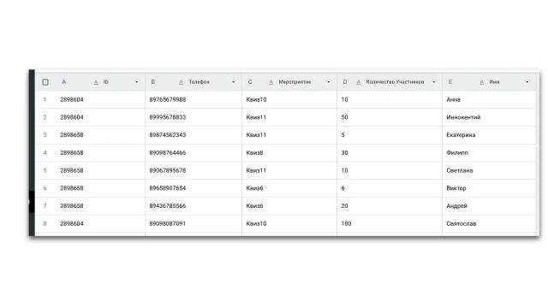Viewport: 548px width, 308px height.
Task: Click phone cell 89067895678
Action: 194,171
